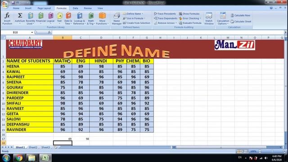Image resolution: width=288 pixels, height=162 pixels.
Task: Open Lookup & Reference functions
Action: coord(79,18)
